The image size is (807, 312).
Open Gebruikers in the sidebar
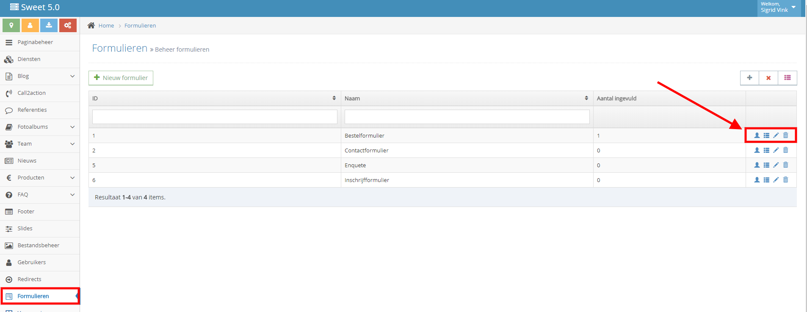coord(40,262)
